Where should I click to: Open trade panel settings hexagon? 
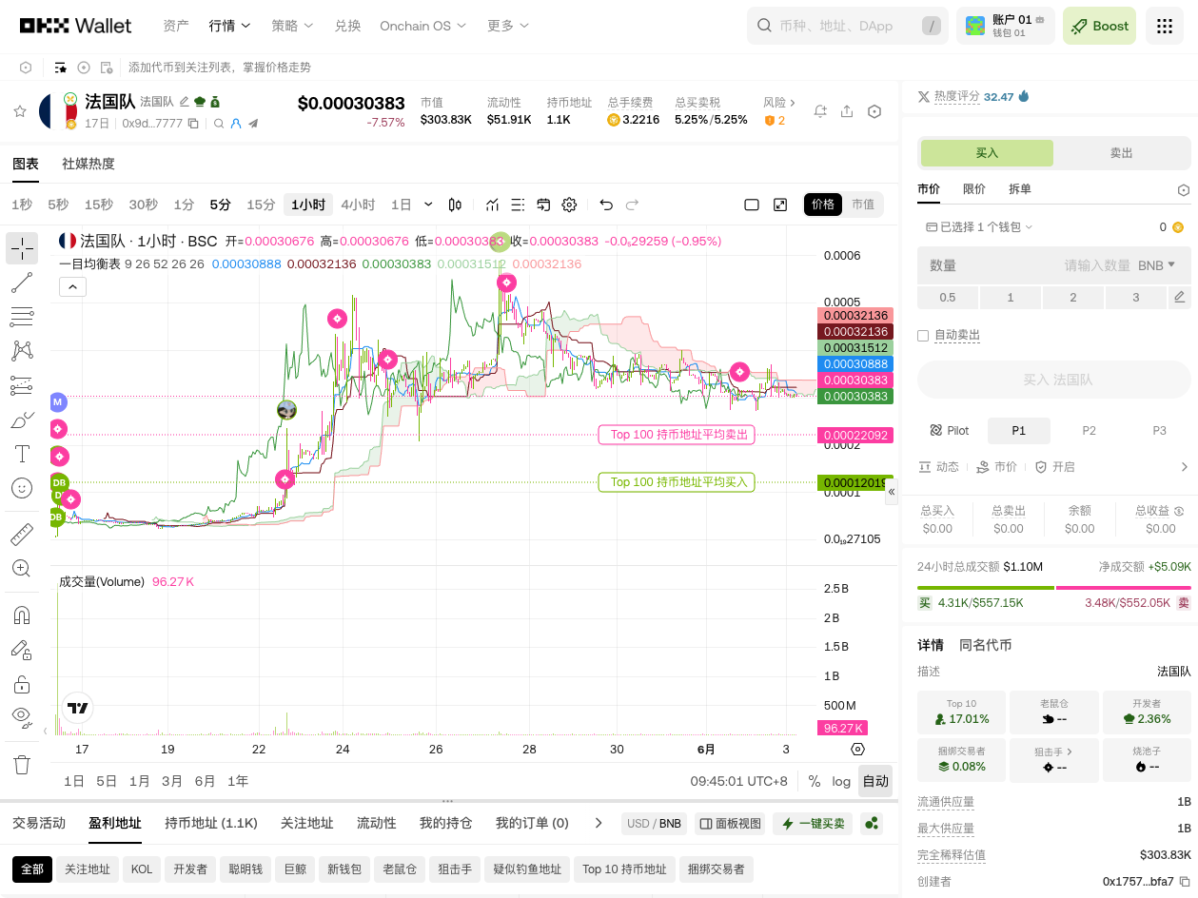pyautogui.click(x=1184, y=190)
